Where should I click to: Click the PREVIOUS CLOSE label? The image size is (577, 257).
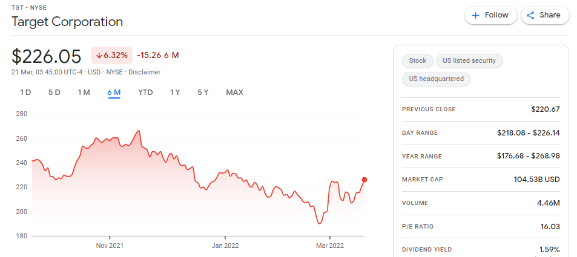(429, 109)
